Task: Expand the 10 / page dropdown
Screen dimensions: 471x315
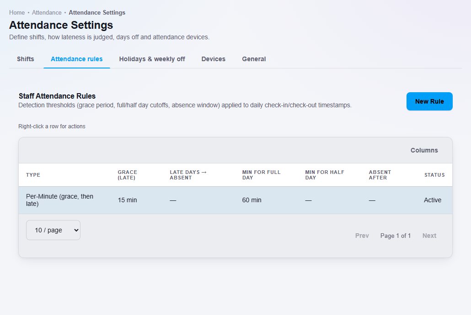Action: (x=53, y=230)
